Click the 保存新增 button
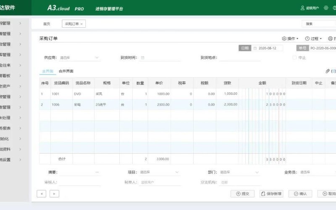The height and width of the screenshot is (210, 336). point(271,194)
